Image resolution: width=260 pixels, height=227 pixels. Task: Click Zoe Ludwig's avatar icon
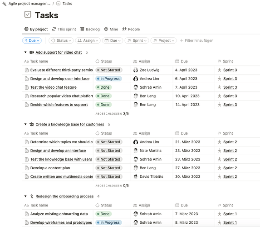click(x=136, y=70)
